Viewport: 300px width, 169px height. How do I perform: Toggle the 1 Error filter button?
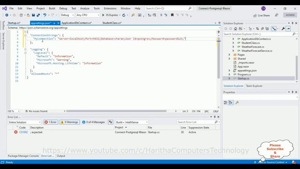pos(51,122)
